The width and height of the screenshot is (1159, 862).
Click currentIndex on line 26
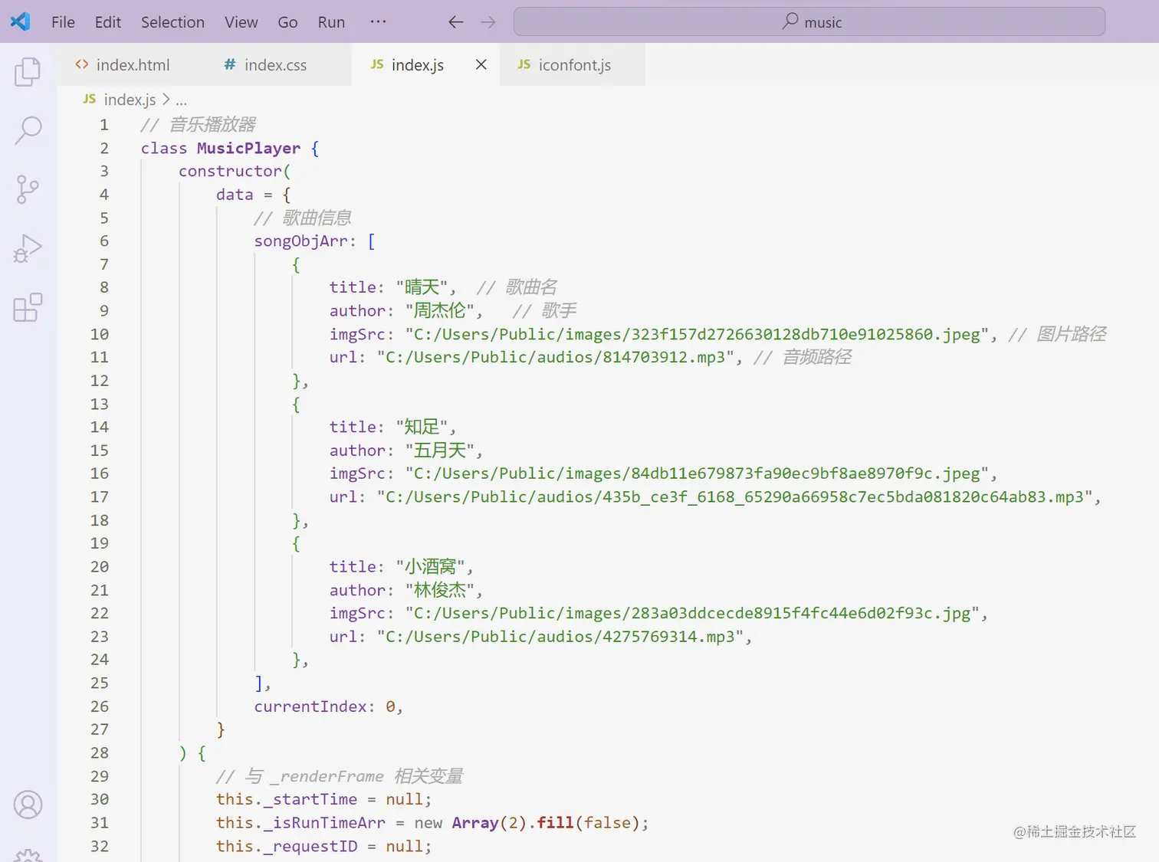[310, 706]
